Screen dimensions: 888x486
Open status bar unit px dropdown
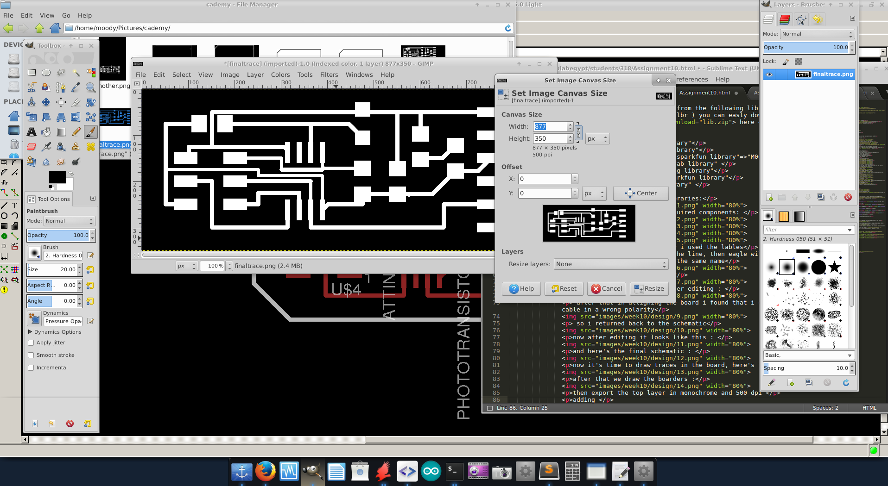[x=187, y=266]
